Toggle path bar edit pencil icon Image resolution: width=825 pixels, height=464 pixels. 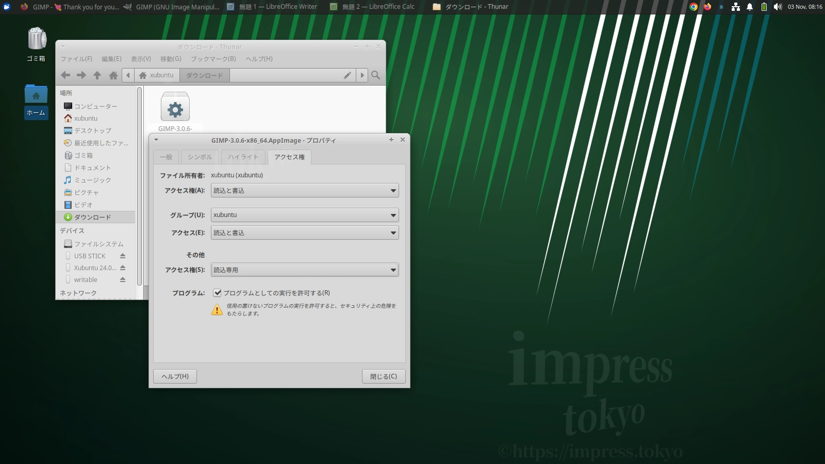(348, 75)
